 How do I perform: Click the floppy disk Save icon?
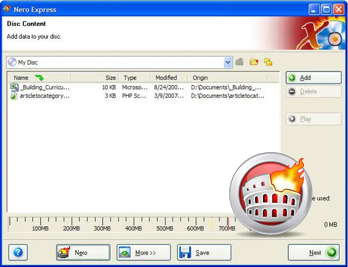[185, 252]
